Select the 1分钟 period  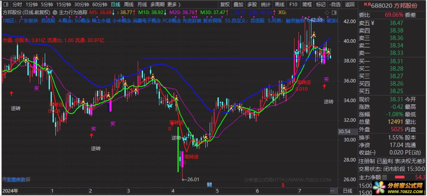[32, 4]
